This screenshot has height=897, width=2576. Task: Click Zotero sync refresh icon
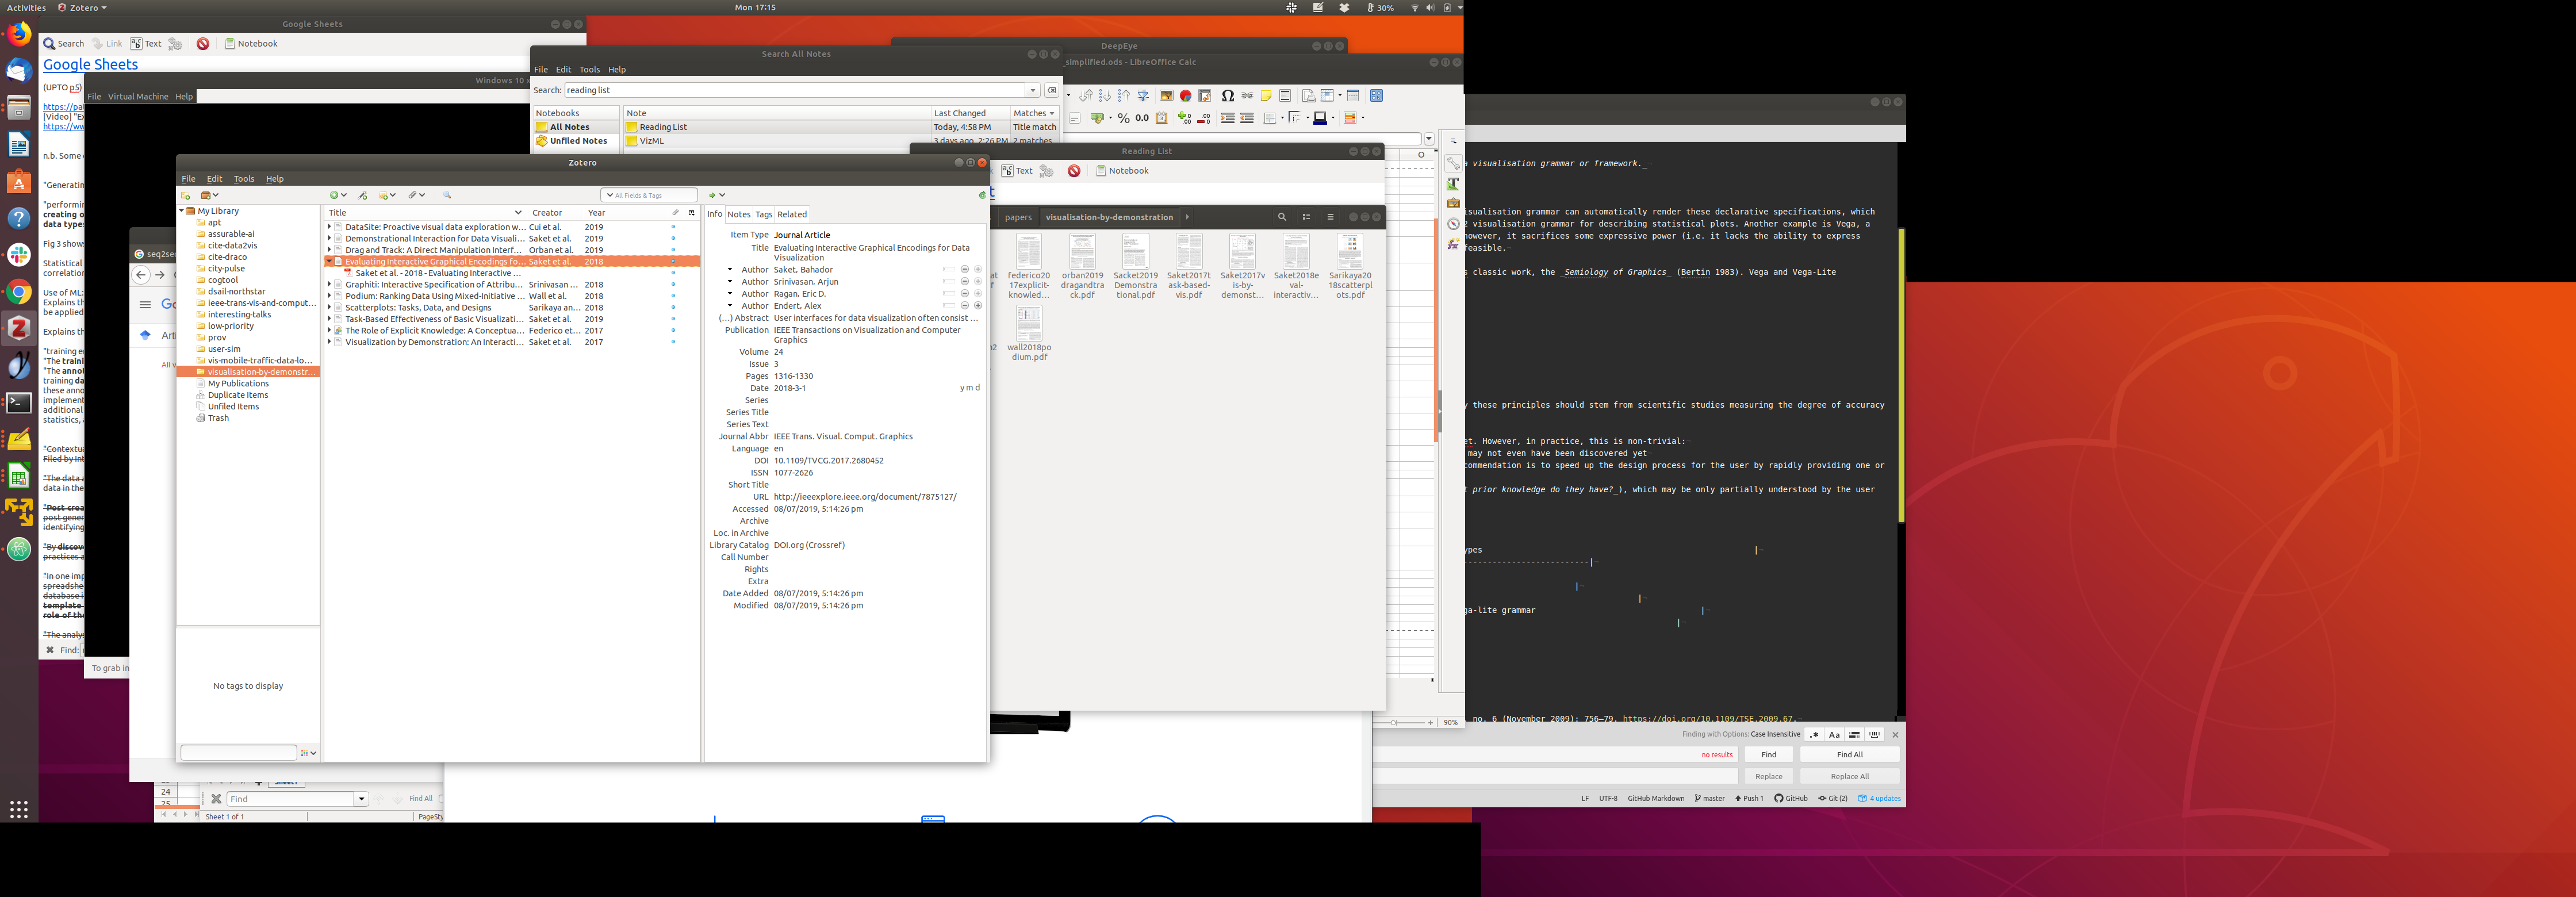pos(982,195)
